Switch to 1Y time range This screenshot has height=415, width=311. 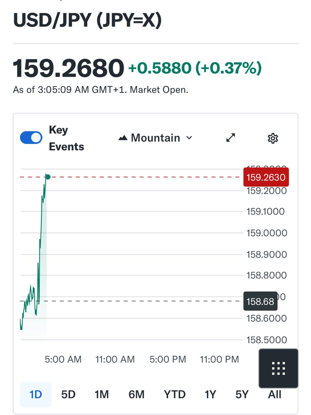[x=210, y=394]
